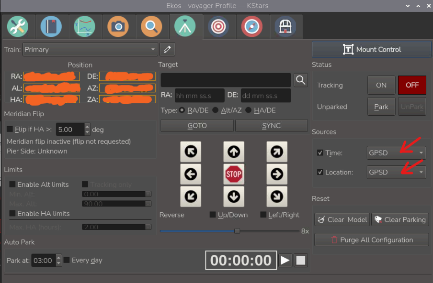
Task: Open the Train Primary dropdown
Action: point(90,49)
